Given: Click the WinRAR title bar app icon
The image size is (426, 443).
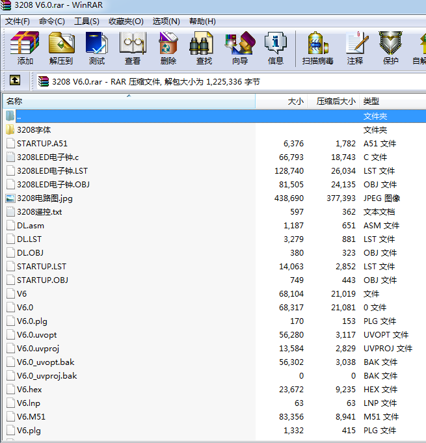Looking at the screenshot, I should (x=6, y=5).
